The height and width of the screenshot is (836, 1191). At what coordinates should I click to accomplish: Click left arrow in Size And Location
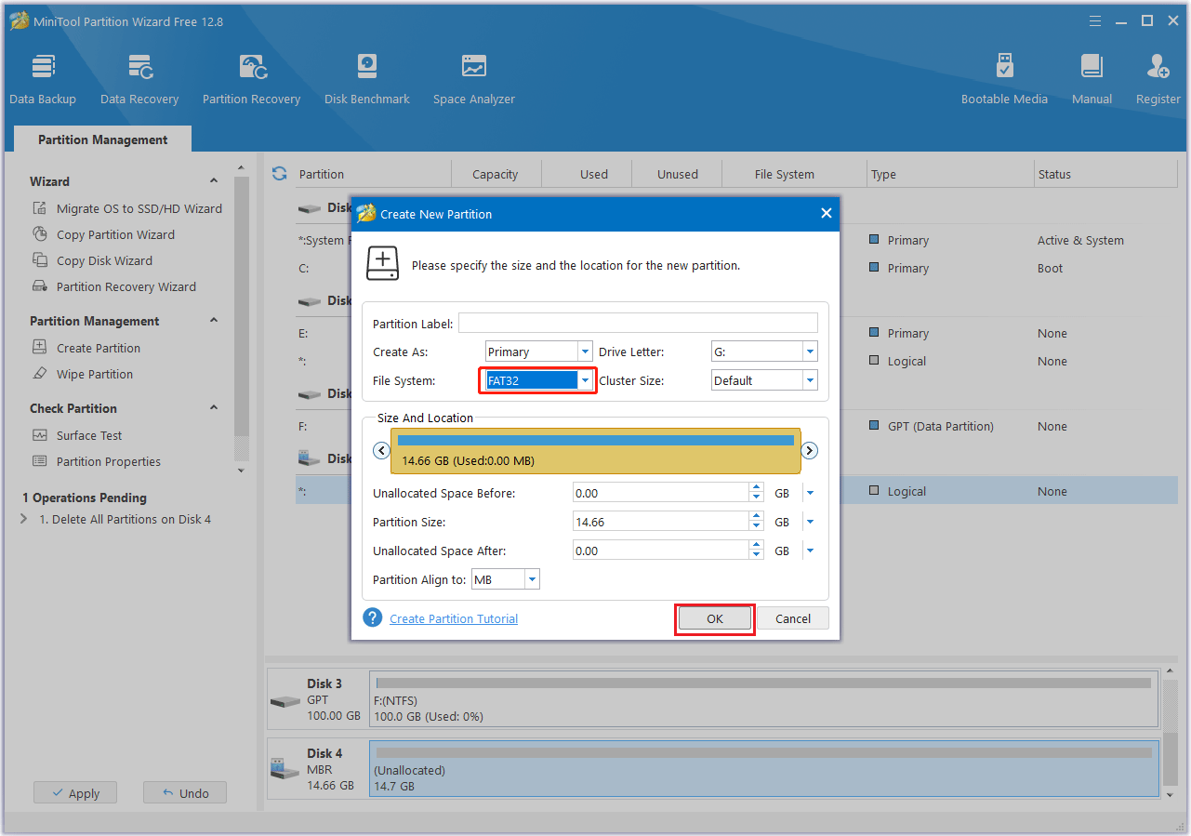(381, 450)
